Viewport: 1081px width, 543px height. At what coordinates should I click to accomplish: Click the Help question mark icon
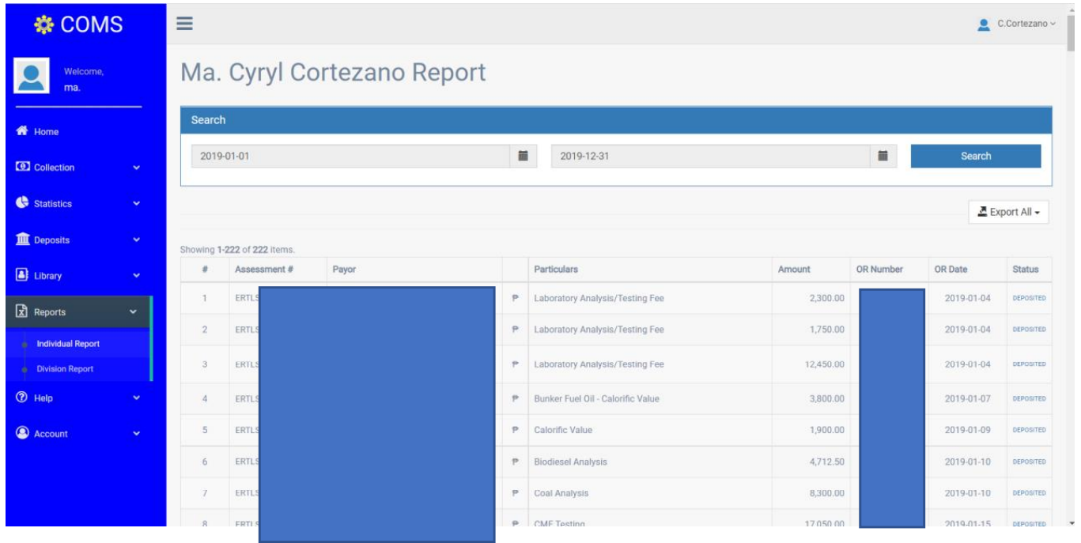point(21,398)
